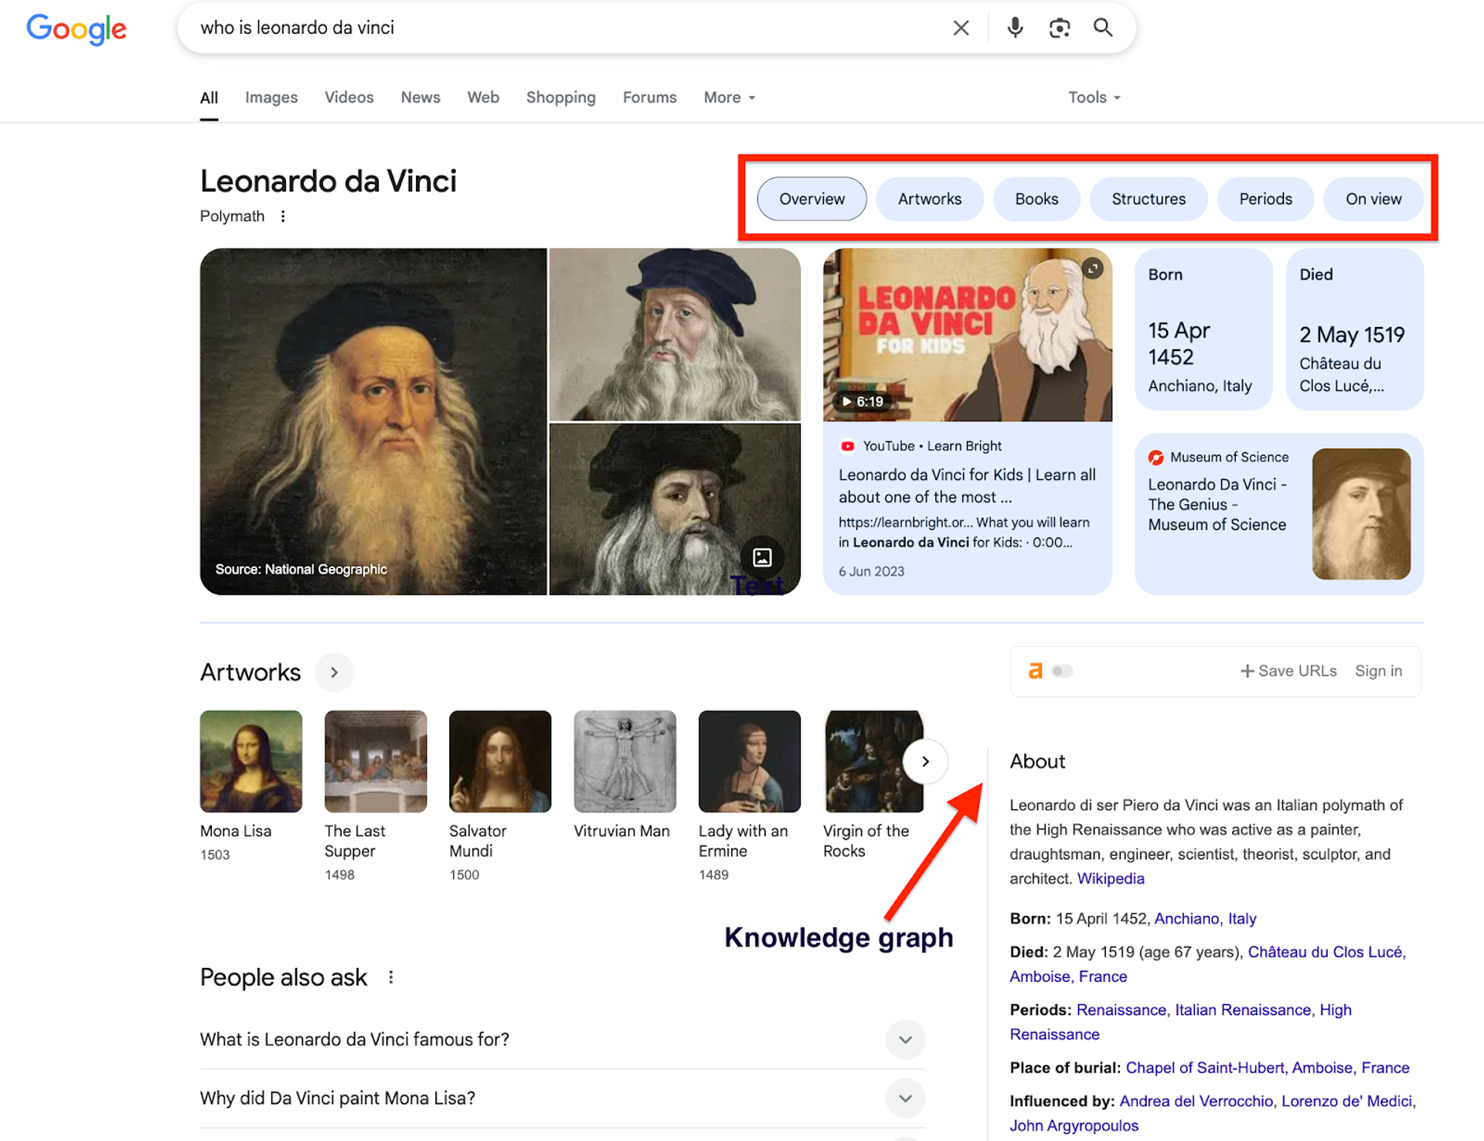Select the Artworks chip
The height and width of the screenshot is (1141, 1484).
pos(930,199)
